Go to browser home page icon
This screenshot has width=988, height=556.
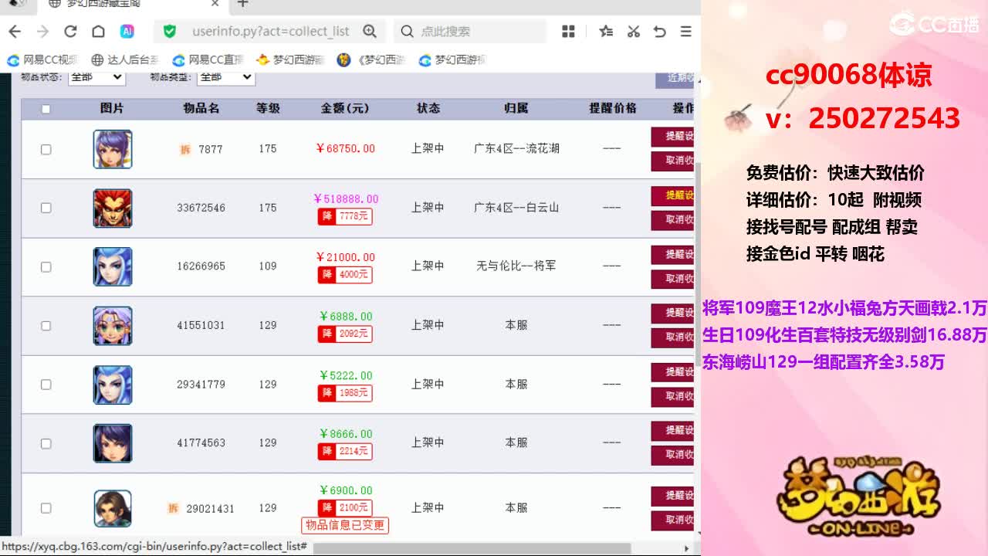(x=98, y=31)
